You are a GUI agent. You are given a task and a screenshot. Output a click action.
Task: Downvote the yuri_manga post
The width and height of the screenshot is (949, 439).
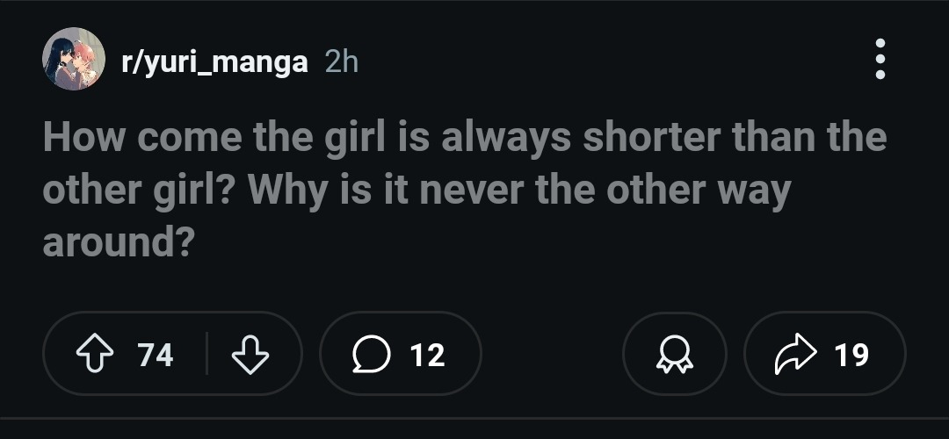pyautogui.click(x=250, y=354)
